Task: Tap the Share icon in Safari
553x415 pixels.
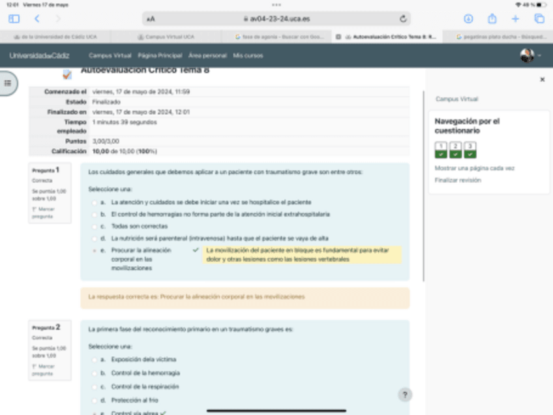Action: pos(492,18)
